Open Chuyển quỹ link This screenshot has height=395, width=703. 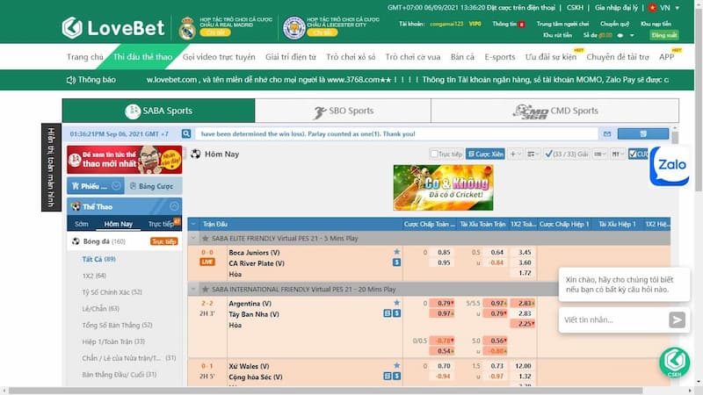pos(614,25)
